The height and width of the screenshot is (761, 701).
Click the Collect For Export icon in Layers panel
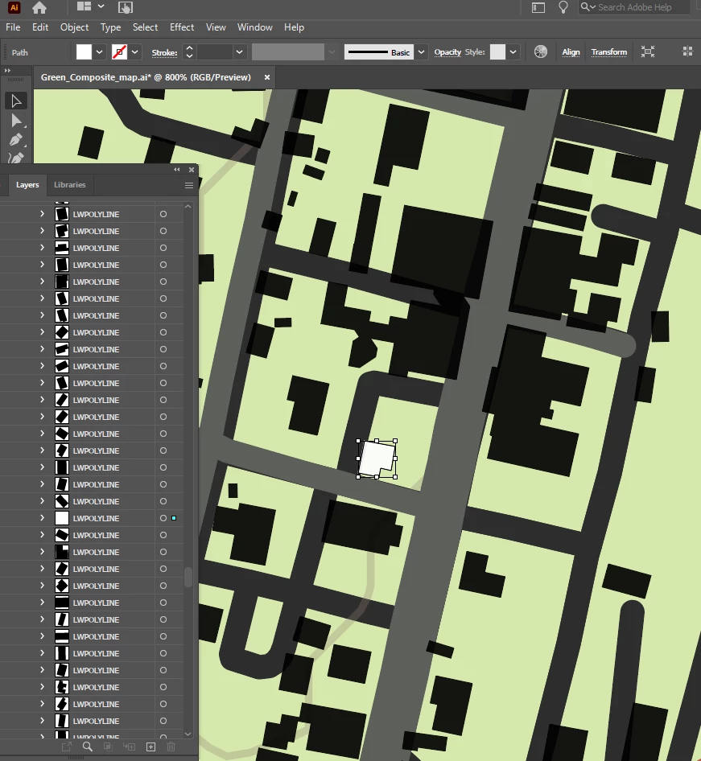67,747
